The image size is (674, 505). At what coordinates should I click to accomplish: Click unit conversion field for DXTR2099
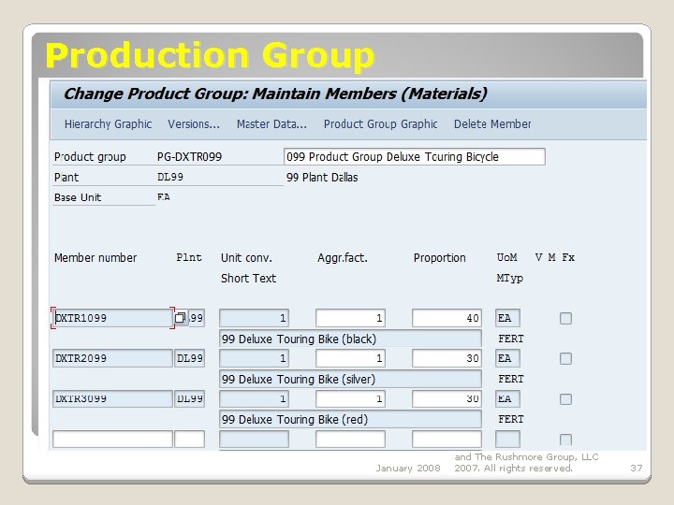[254, 358]
